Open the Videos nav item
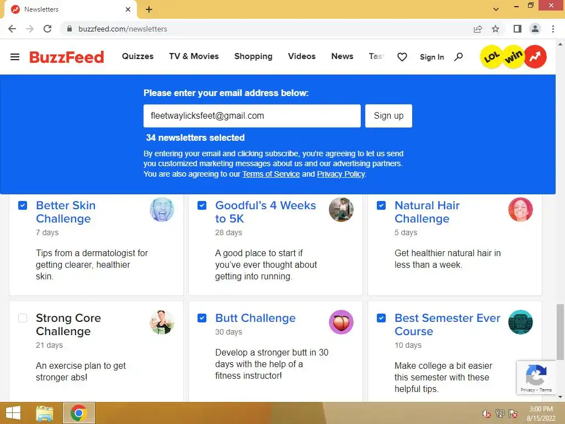This screenshot has height=424, width=565. pos(302,56)
